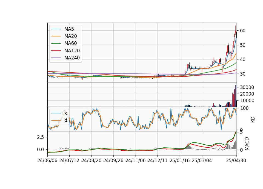Click the 'k' label in KD legend

tap(65, 113)
